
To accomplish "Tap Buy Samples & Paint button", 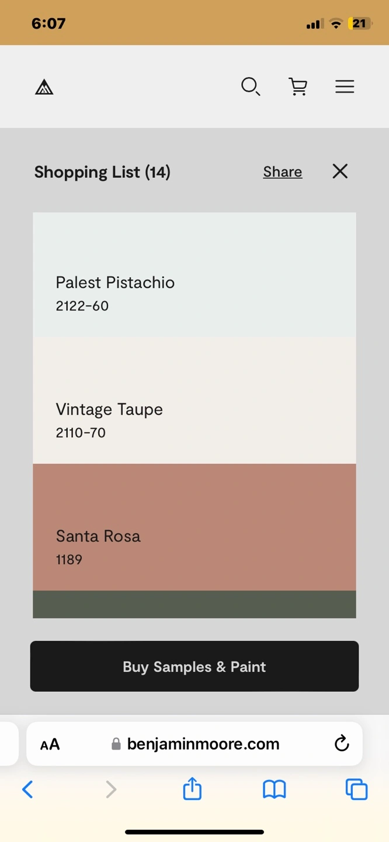I will tap(194, 667).
